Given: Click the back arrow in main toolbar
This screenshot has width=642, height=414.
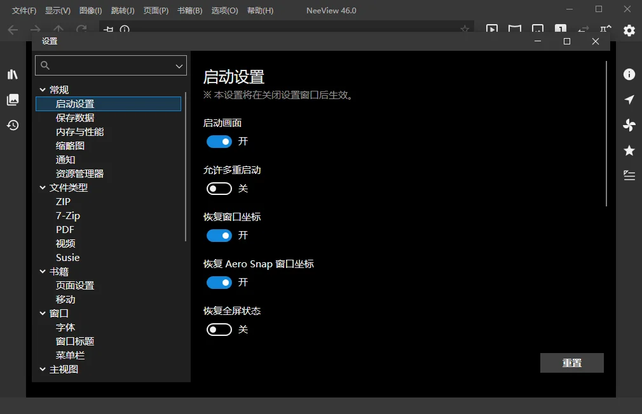Looking at the screenshot, I should point(13,30).
